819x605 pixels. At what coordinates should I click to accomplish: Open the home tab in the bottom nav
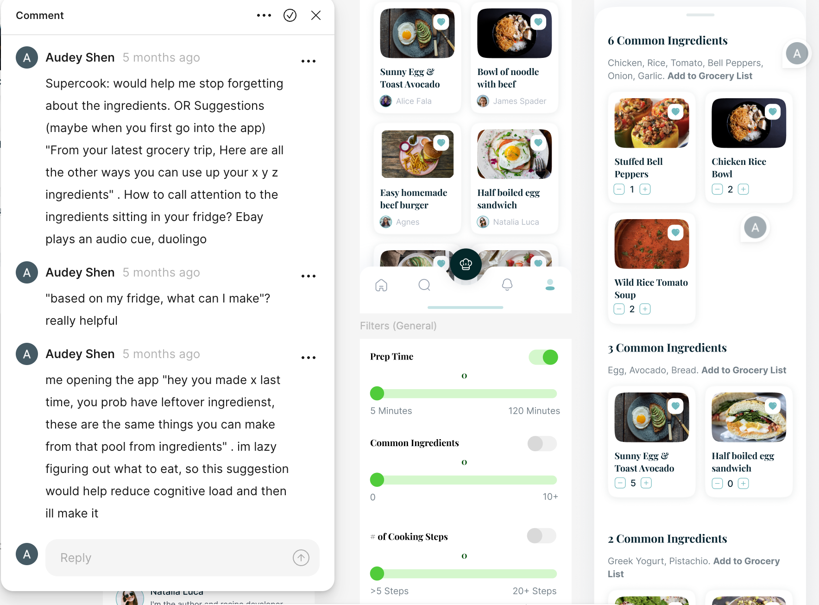point(381,285)
